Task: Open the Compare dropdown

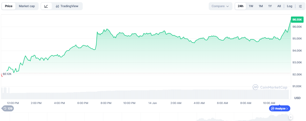Action: pos(220,6)
